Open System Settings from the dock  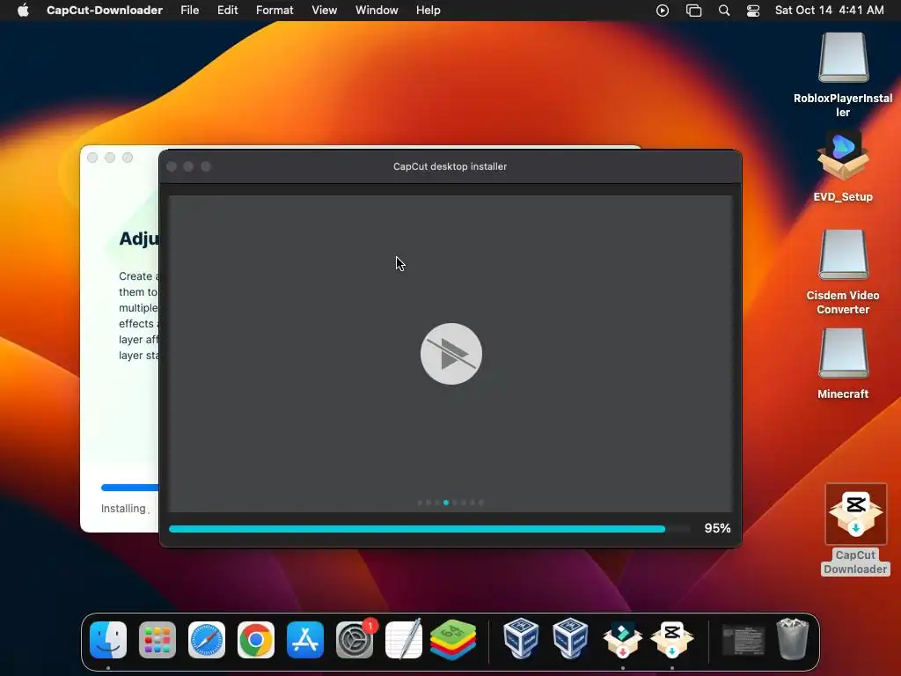click(355, 640)
